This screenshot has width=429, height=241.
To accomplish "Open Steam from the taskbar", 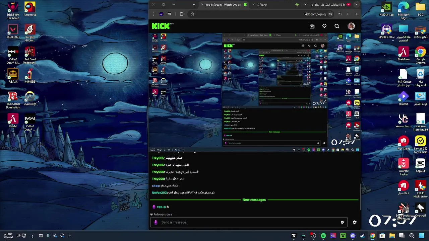I will pos(362,236).
